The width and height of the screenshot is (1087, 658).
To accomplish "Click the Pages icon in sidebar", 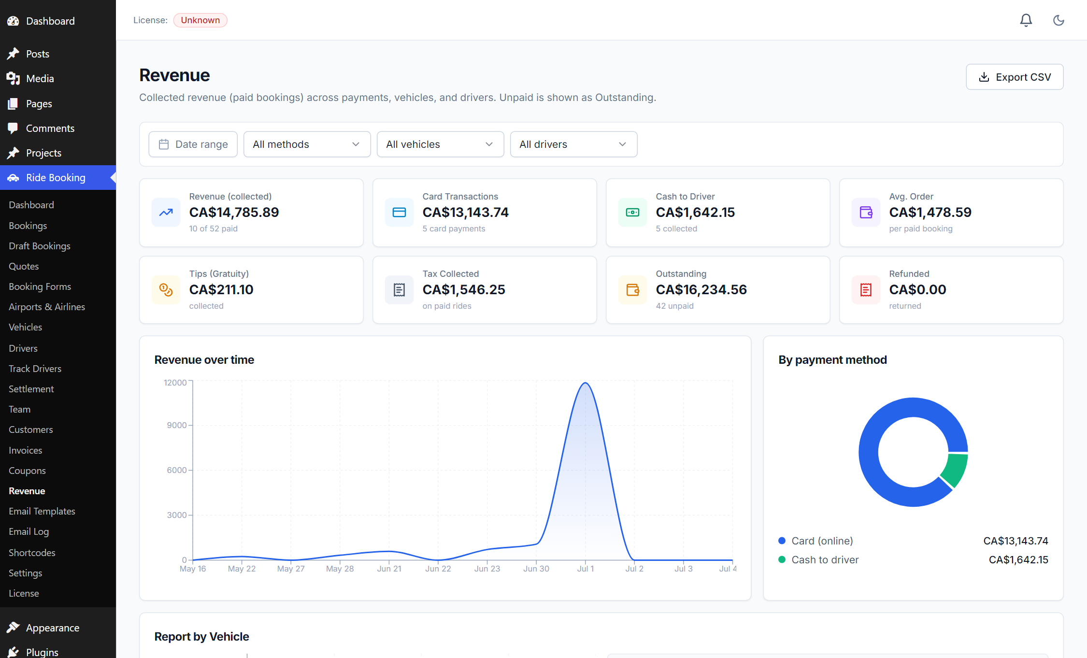I will tap(13, 103).
